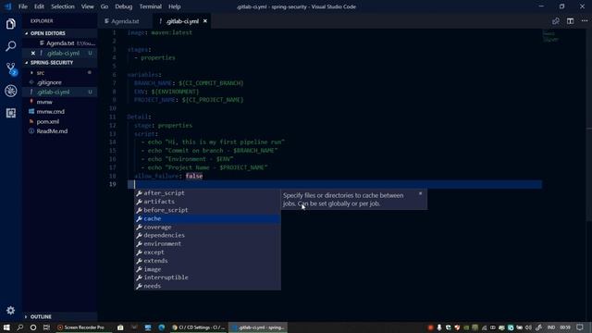Open Microsoft Store from the taskbar

[x=120, y=327]
